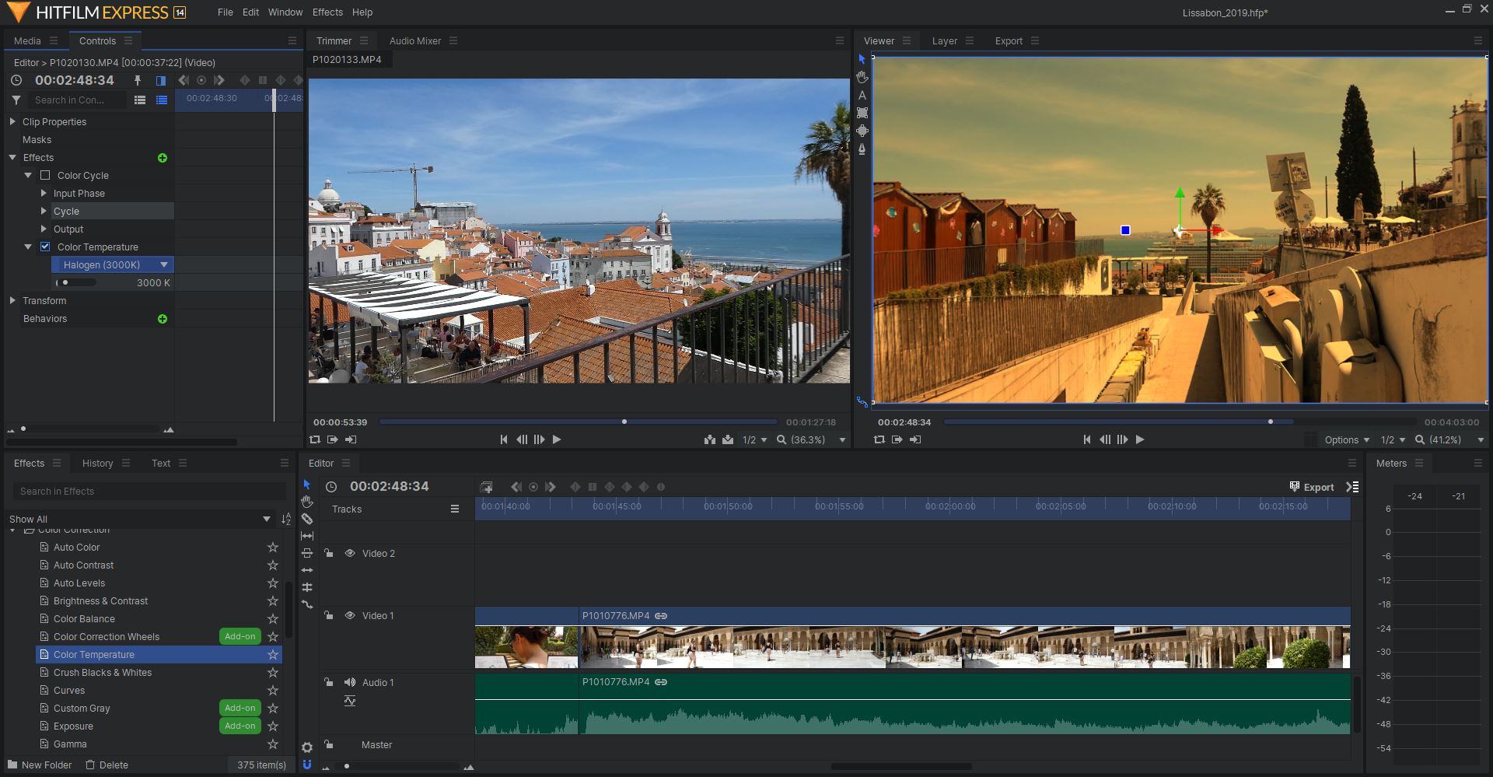Switch to the Audio Mixer tab
The height and width of the screenshot is (777, 1493).
tap(414, 41)
